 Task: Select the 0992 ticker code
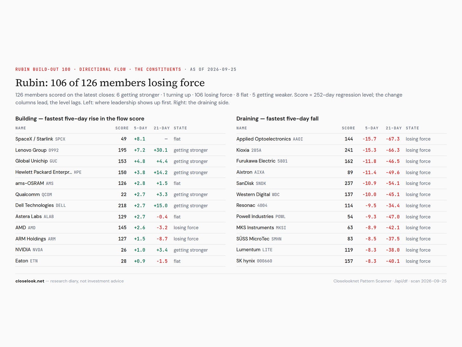(54, 150)
